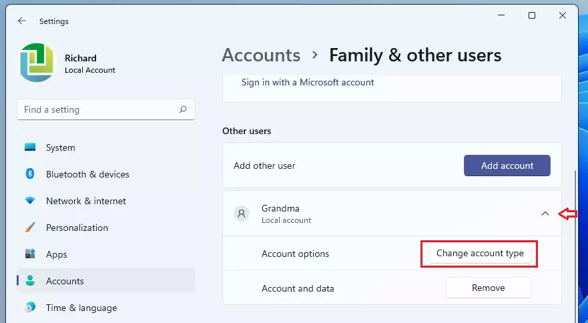Go to Accounts breadcrumb link
Screen dimensions: 588x323
coord(261,55)
